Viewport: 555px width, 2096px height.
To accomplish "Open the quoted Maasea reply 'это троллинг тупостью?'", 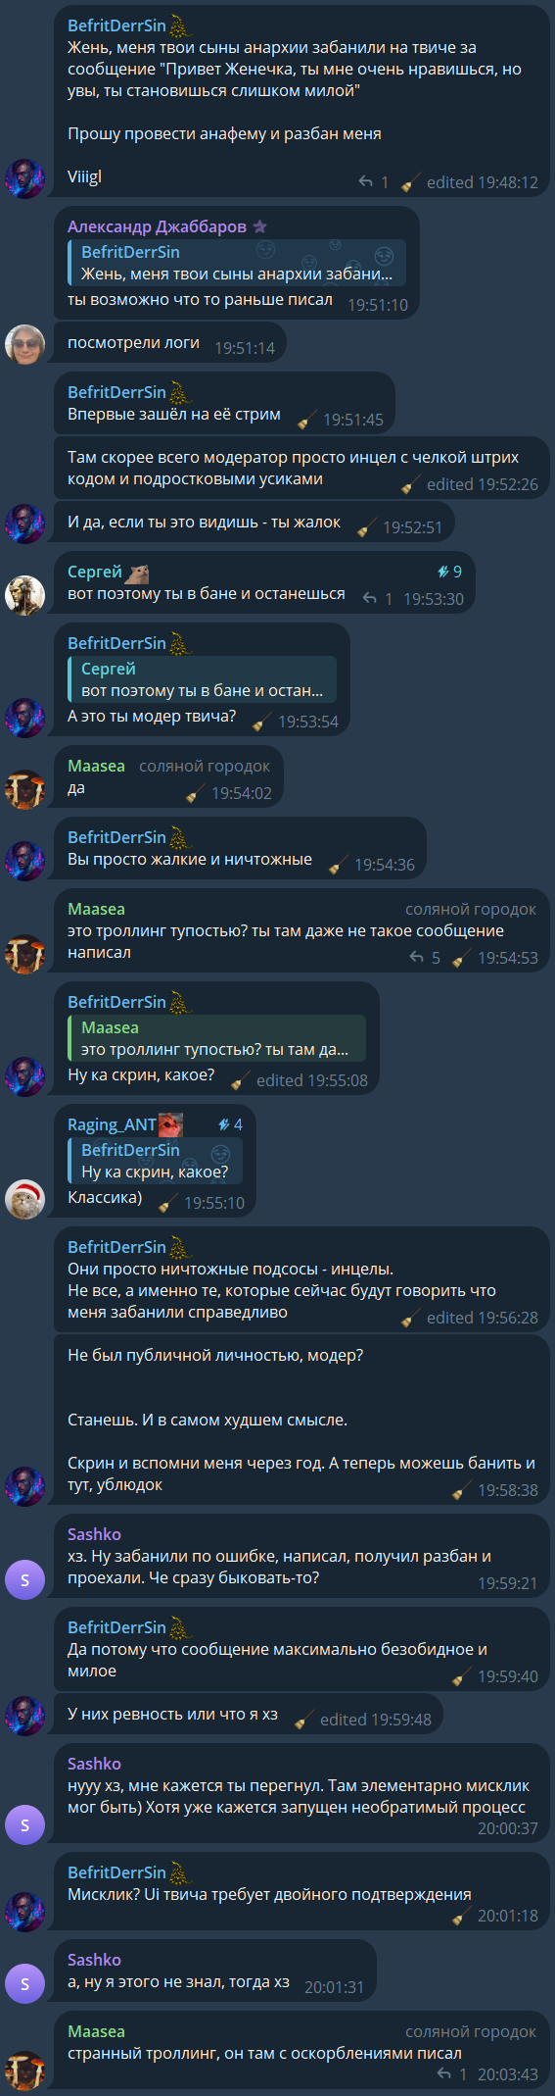I will point(216,1038).
